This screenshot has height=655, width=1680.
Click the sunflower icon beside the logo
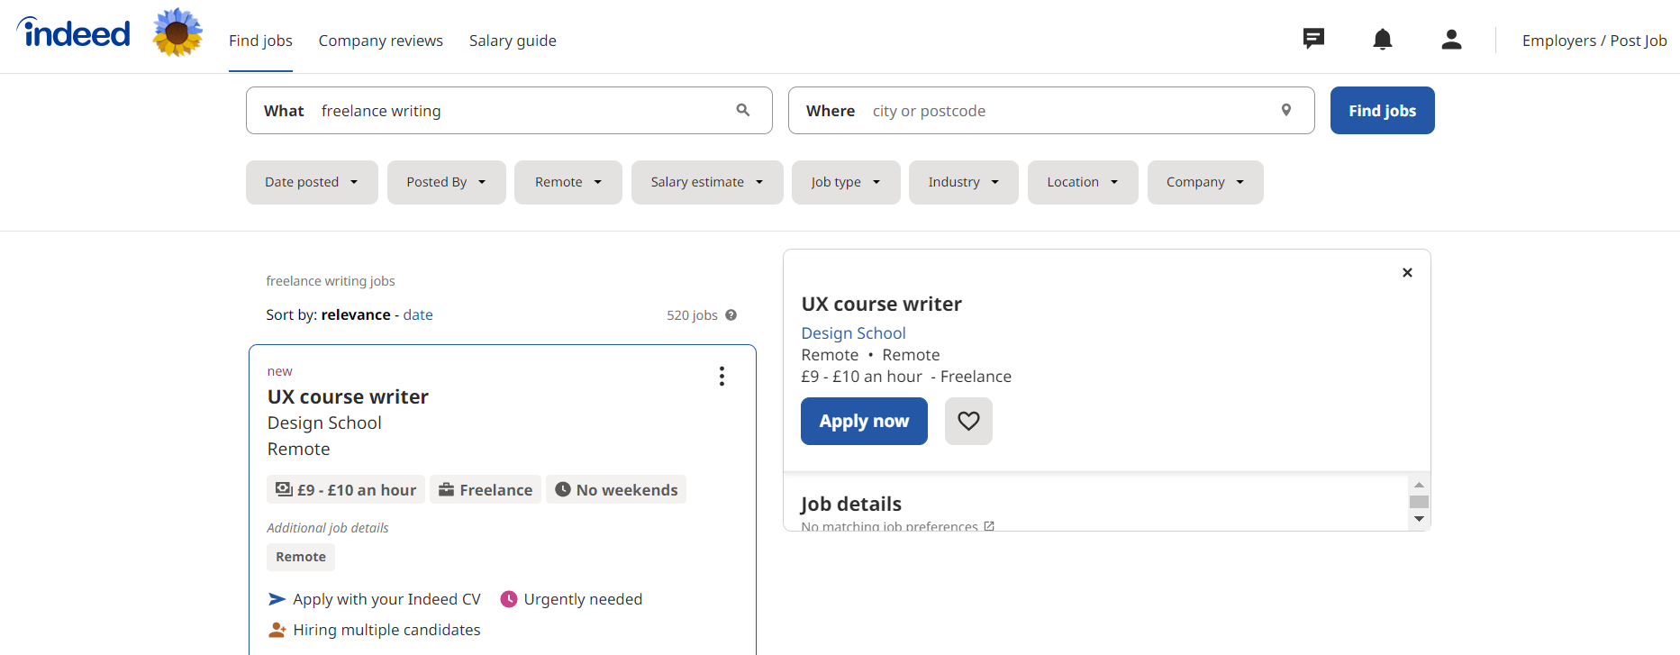coord(177,32)
